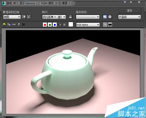Open the viewport dropdown (四元菜单 4)
Image resolution: width=146 pixels, height=118 pixels.
pos(54,17)
